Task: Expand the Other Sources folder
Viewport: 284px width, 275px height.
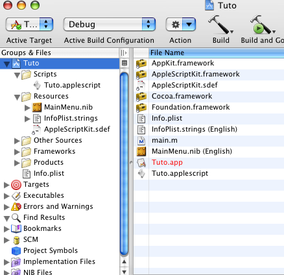Action: click(x=17, y=141)
